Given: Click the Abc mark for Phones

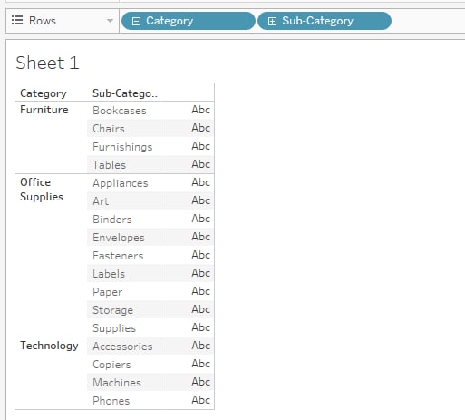Looking at the screenshot, I should 200,400.
